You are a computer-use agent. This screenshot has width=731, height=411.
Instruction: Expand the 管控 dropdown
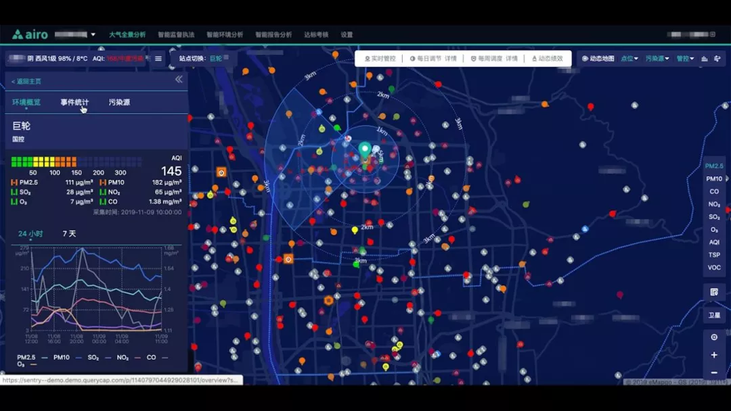685,59
